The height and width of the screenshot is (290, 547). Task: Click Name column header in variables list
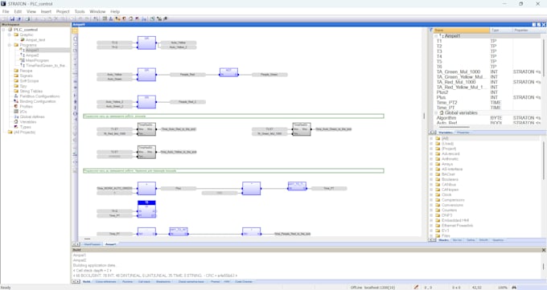(x=461, y=31)
